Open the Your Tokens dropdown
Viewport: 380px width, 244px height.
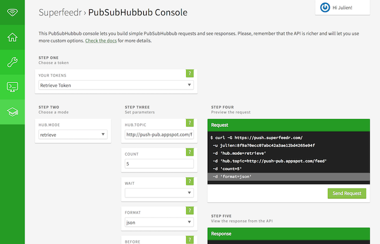116,85
